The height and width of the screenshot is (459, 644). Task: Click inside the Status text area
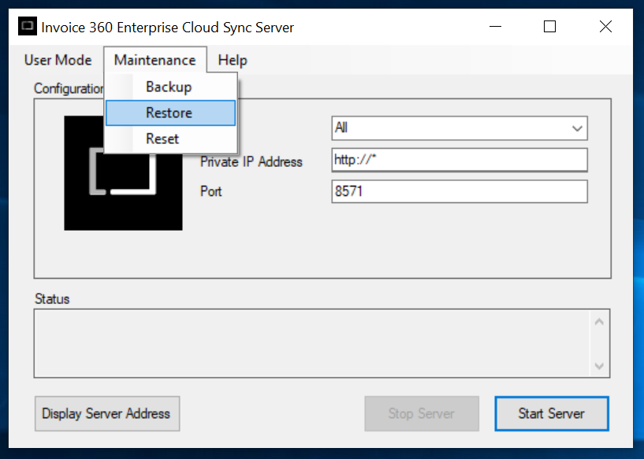[312, 343]
